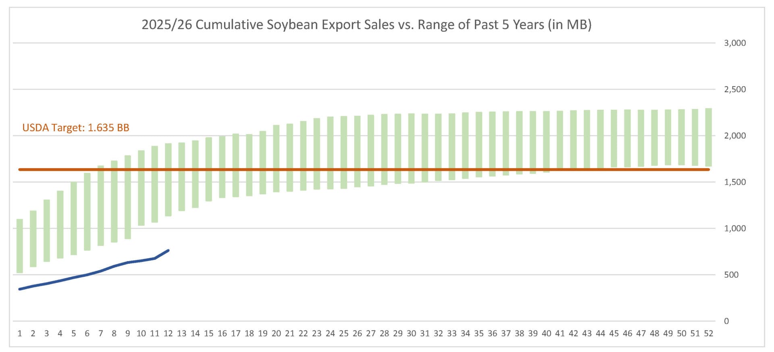
Task: Click the 3,000 y-axis value label
Action: coord(734,43)
